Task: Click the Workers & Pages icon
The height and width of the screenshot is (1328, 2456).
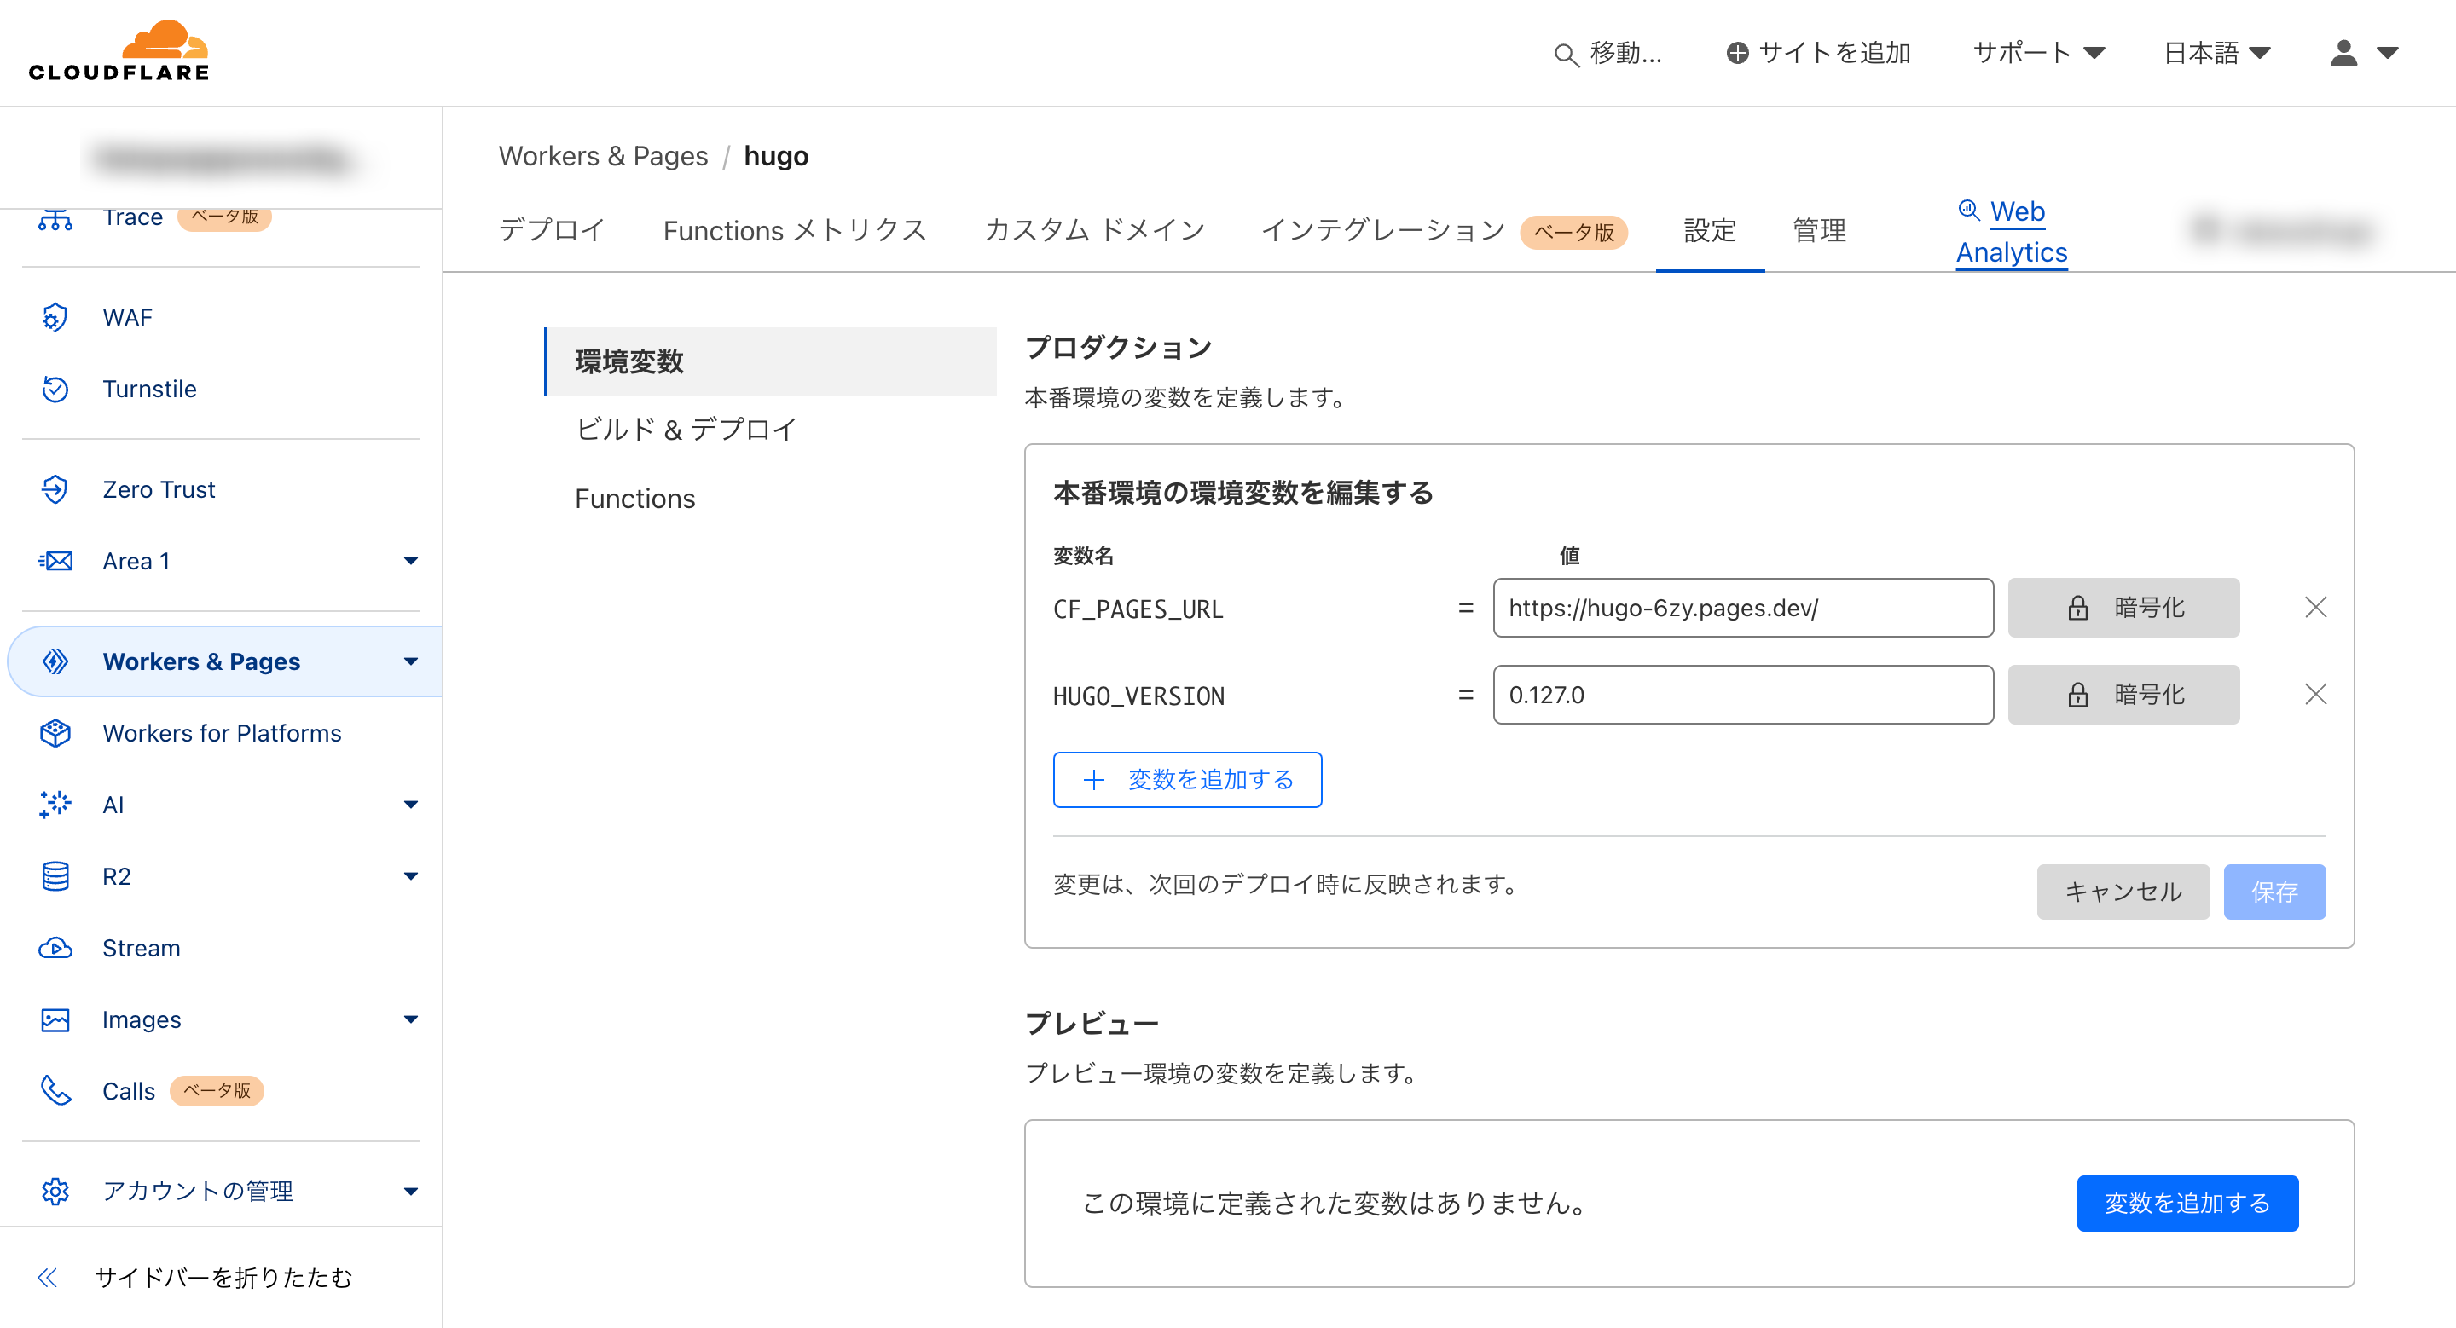Action: pyautogui.click(x=55, y=661)
